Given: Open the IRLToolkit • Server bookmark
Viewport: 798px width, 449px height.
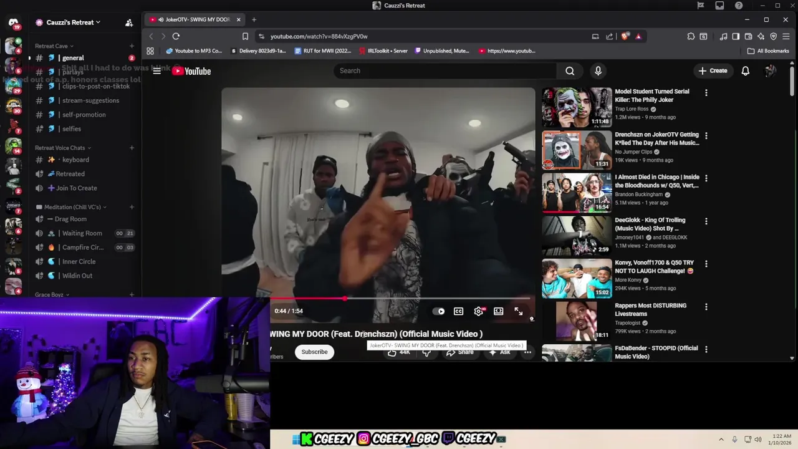Looking at the screenshot, I should (x=382, y=51).
